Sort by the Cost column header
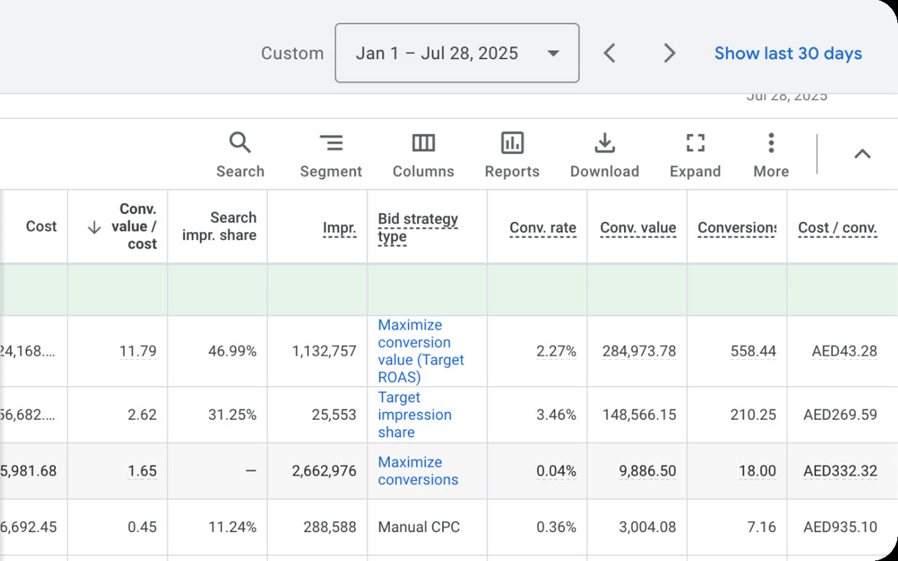Image resolution: width=898 pixels, height=561 pixels. 41,227
